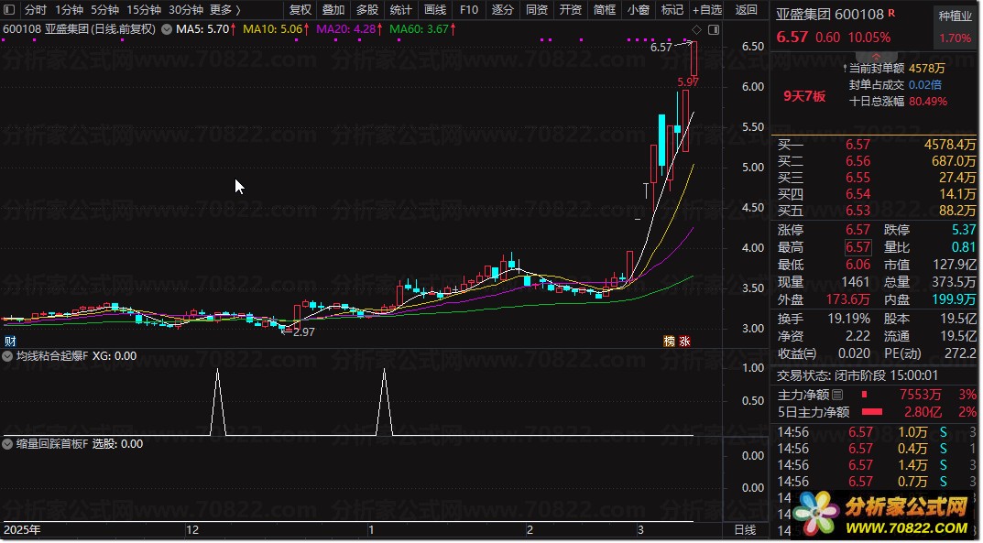Click the 600108 亚盛集团 chart title
Viewport: 983px width, 543px height.
click(79, 28)
